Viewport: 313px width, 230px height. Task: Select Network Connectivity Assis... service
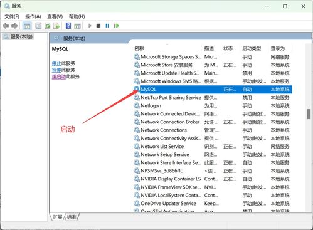pyautogui.click(x=213, y=139)
